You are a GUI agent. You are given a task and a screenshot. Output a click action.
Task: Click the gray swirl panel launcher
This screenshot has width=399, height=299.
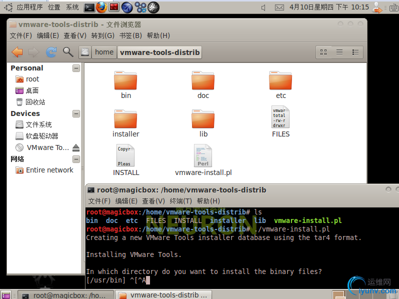coord(153,7)
